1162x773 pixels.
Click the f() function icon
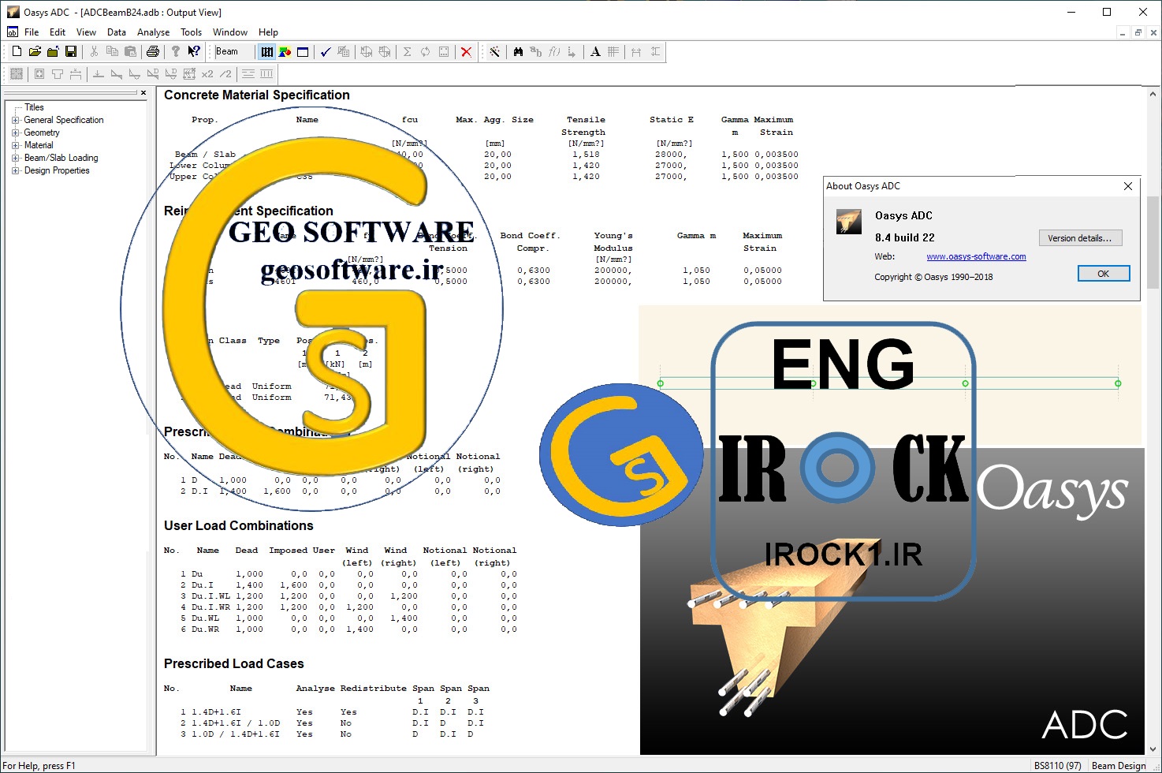(x=554, y=52)
